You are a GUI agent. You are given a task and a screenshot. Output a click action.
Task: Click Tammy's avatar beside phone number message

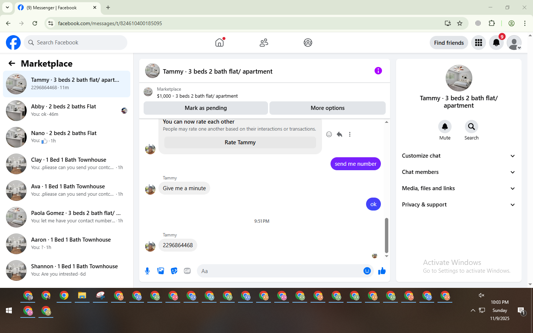click(x=150, y=246)
